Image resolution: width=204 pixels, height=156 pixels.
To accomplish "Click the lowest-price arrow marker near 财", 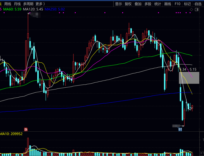I will tap(182, 126).
